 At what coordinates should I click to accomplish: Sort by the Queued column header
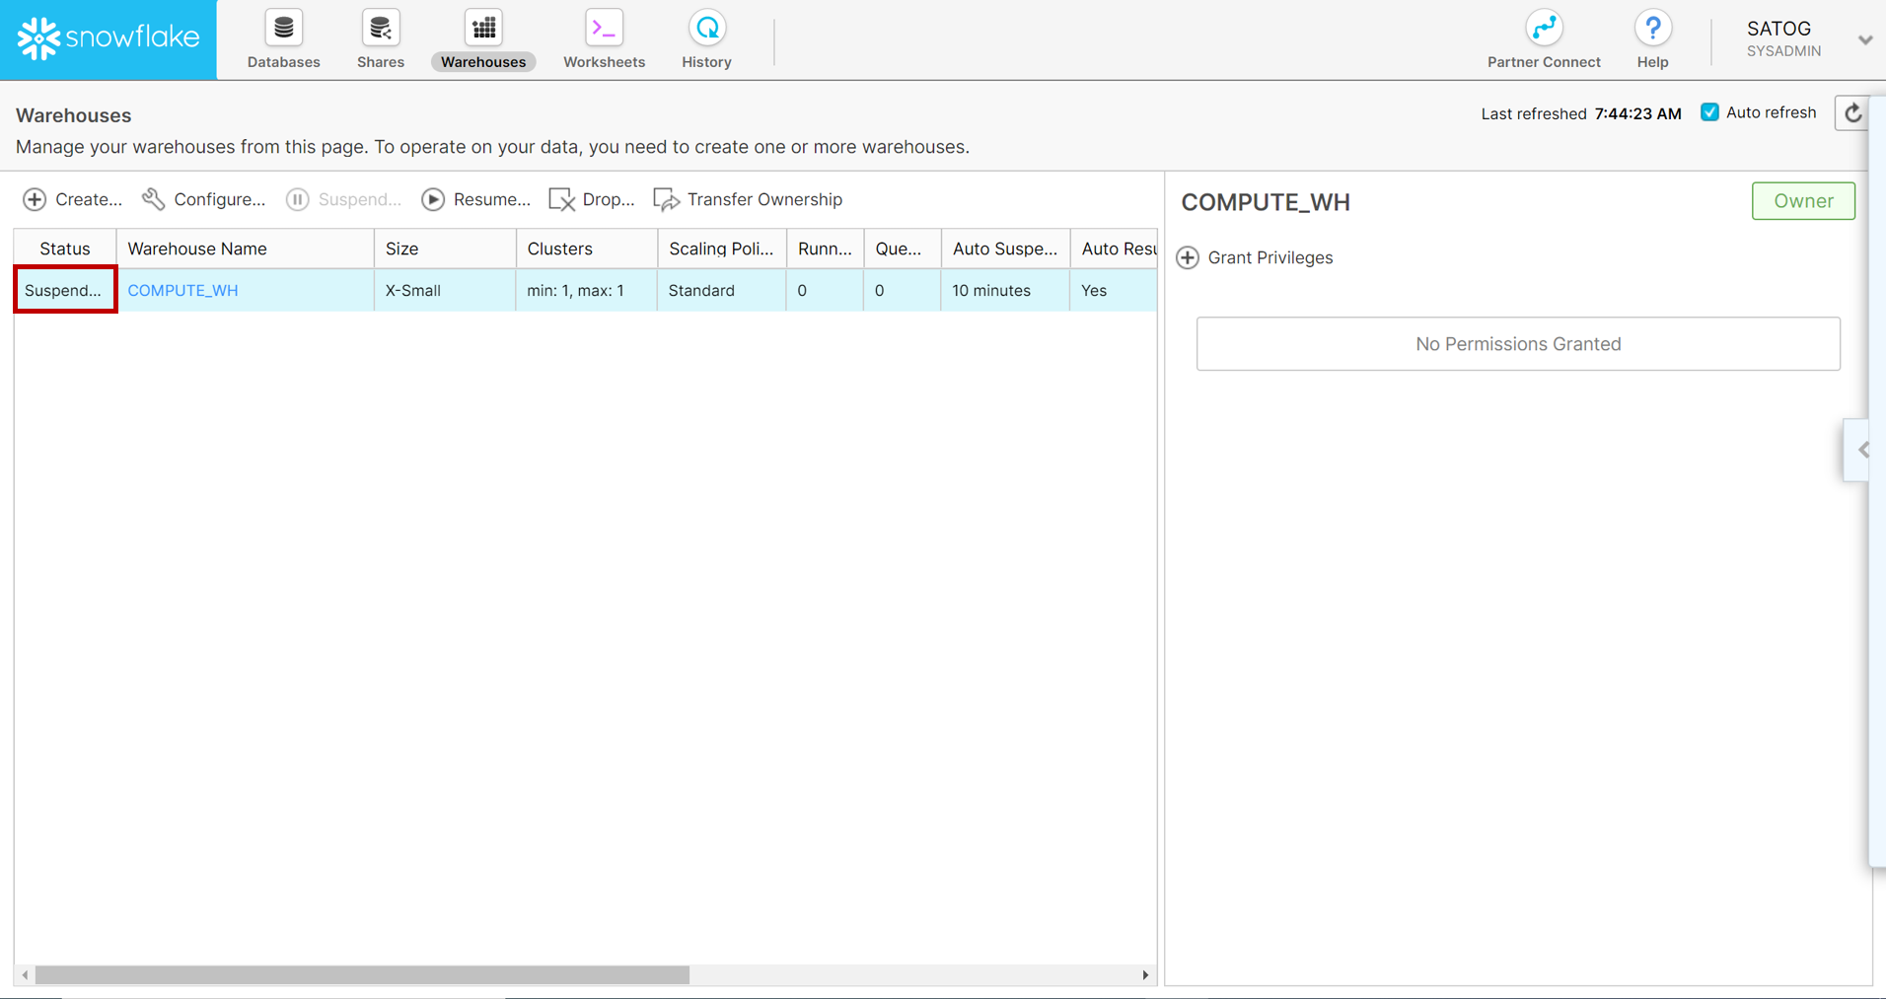click(x=903, y=249)
